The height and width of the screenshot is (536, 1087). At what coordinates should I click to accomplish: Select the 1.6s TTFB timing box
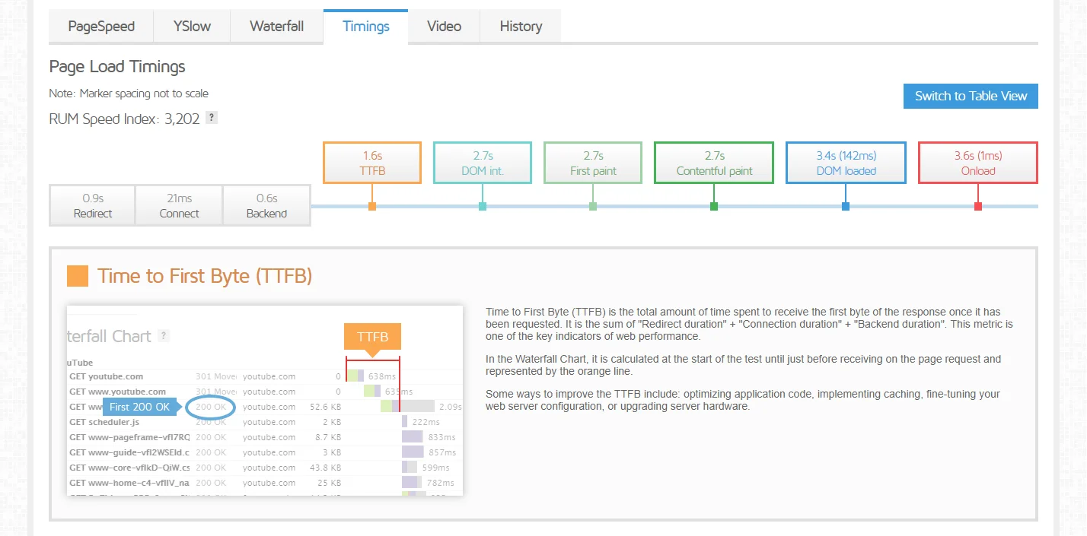(372, 163)
